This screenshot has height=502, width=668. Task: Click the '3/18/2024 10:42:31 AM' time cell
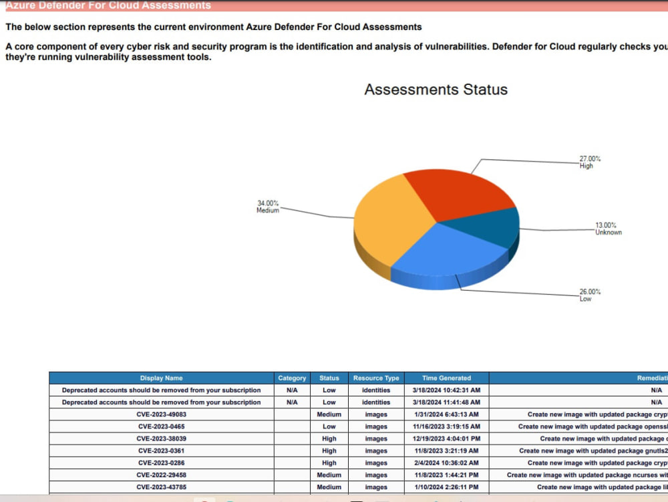point(446,390)
